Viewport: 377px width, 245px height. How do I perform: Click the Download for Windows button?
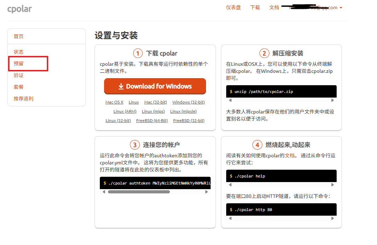coord(155,86)
